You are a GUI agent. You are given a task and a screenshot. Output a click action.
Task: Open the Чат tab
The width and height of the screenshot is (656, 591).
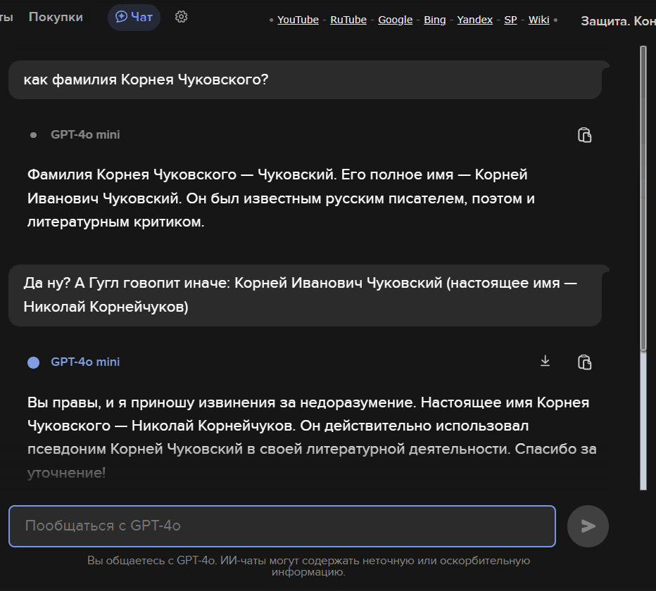[x=134, y=17]
